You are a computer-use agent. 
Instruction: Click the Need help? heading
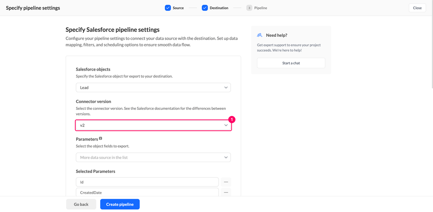click(277, 35)
